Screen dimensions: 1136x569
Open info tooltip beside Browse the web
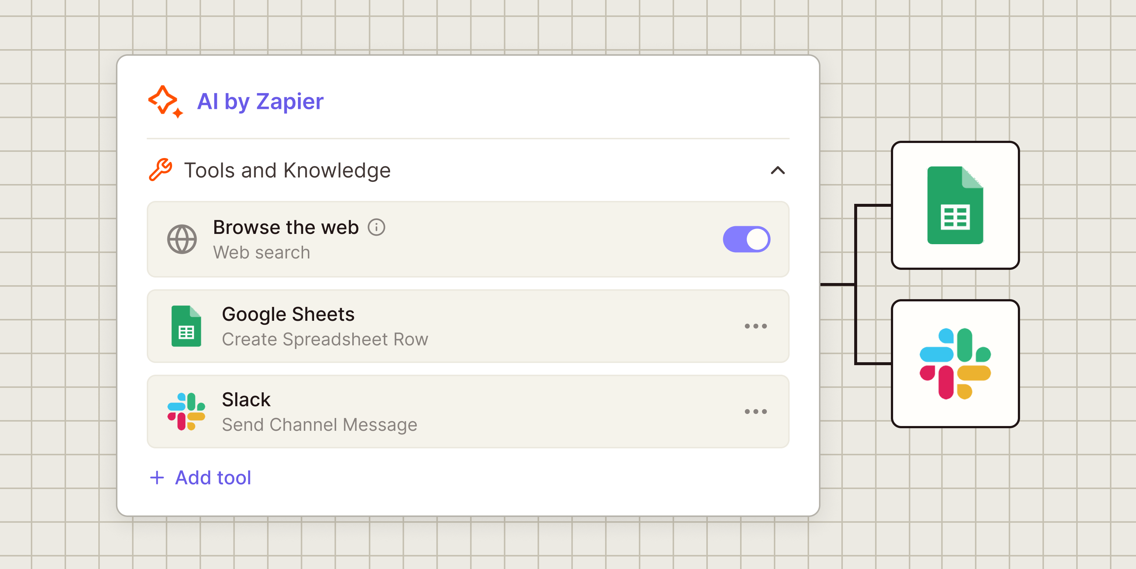[376, 227]
